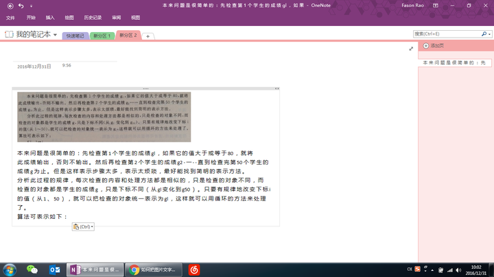
Task: Create a new section with plus tab
Action: pyautogui.click(x=148, y=36)
